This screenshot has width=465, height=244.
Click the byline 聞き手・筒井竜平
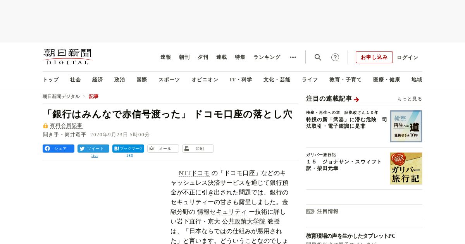64,135
